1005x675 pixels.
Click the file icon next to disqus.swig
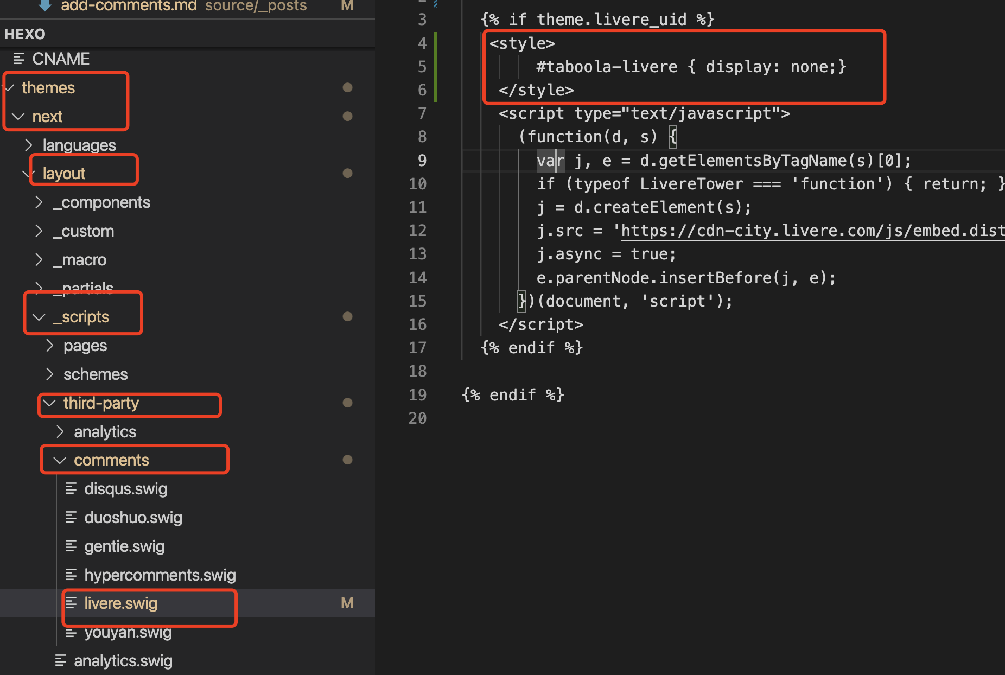click(x=71, y=489)
